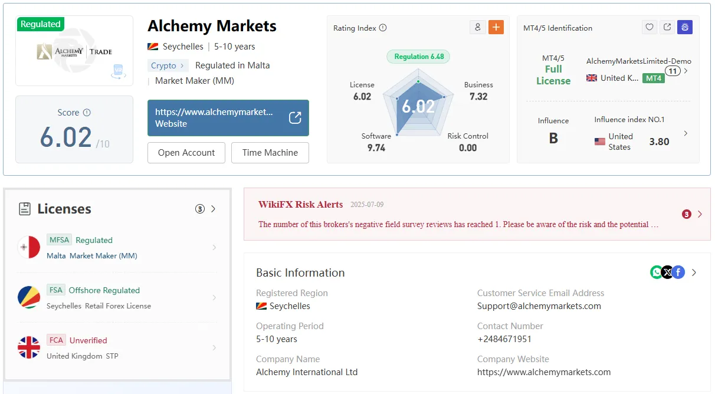
Task: Click the Full License text
Action: coord(553,75)
